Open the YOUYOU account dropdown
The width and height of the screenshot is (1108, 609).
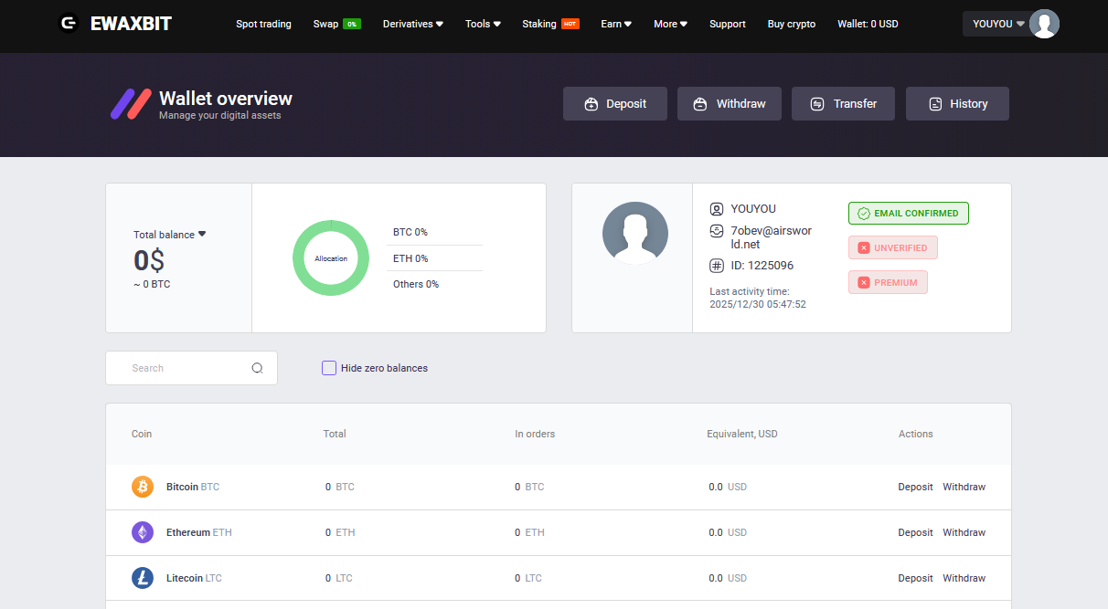point(998,24)
